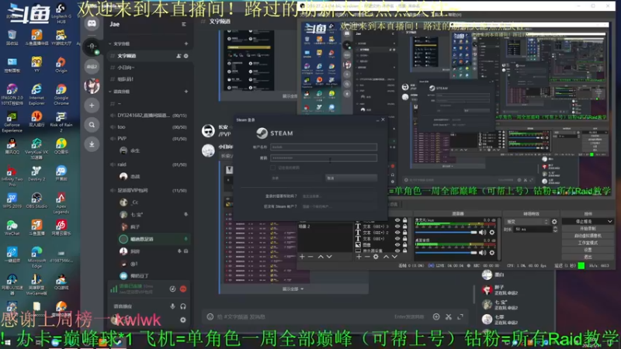This screenshot has height=349, width=621.
Task: Click emoji icon in the message box
Action: pos(210,316)
